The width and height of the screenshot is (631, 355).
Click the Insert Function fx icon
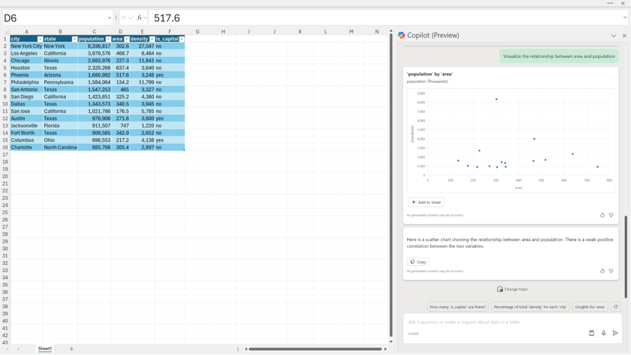click(140, 18)
